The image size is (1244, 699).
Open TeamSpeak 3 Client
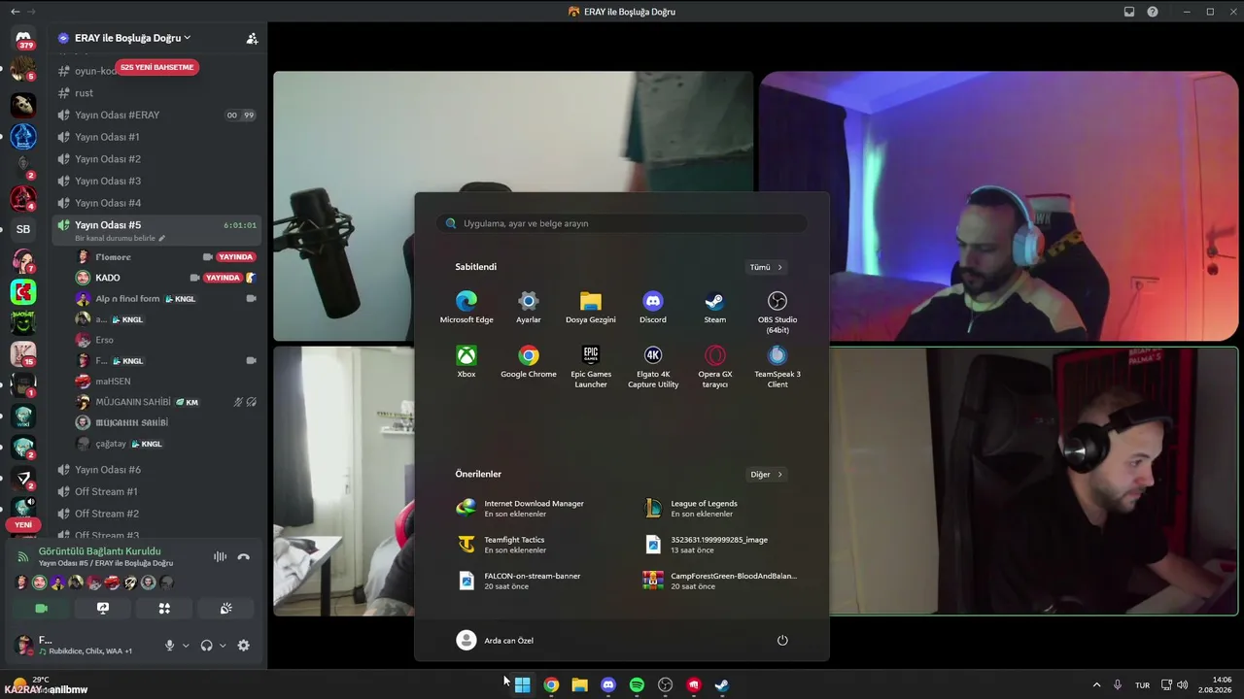[777, 366]
